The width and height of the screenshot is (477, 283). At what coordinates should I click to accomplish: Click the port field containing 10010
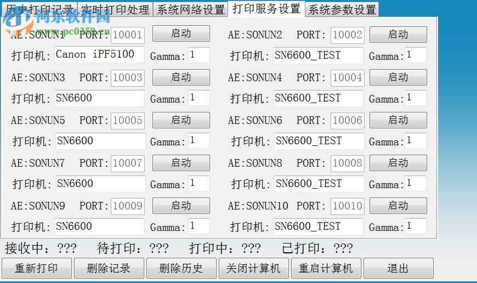click(x=348, y=206)
